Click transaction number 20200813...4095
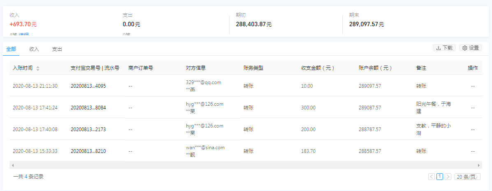This screenshot has height=191, width=492. (88, 86)
